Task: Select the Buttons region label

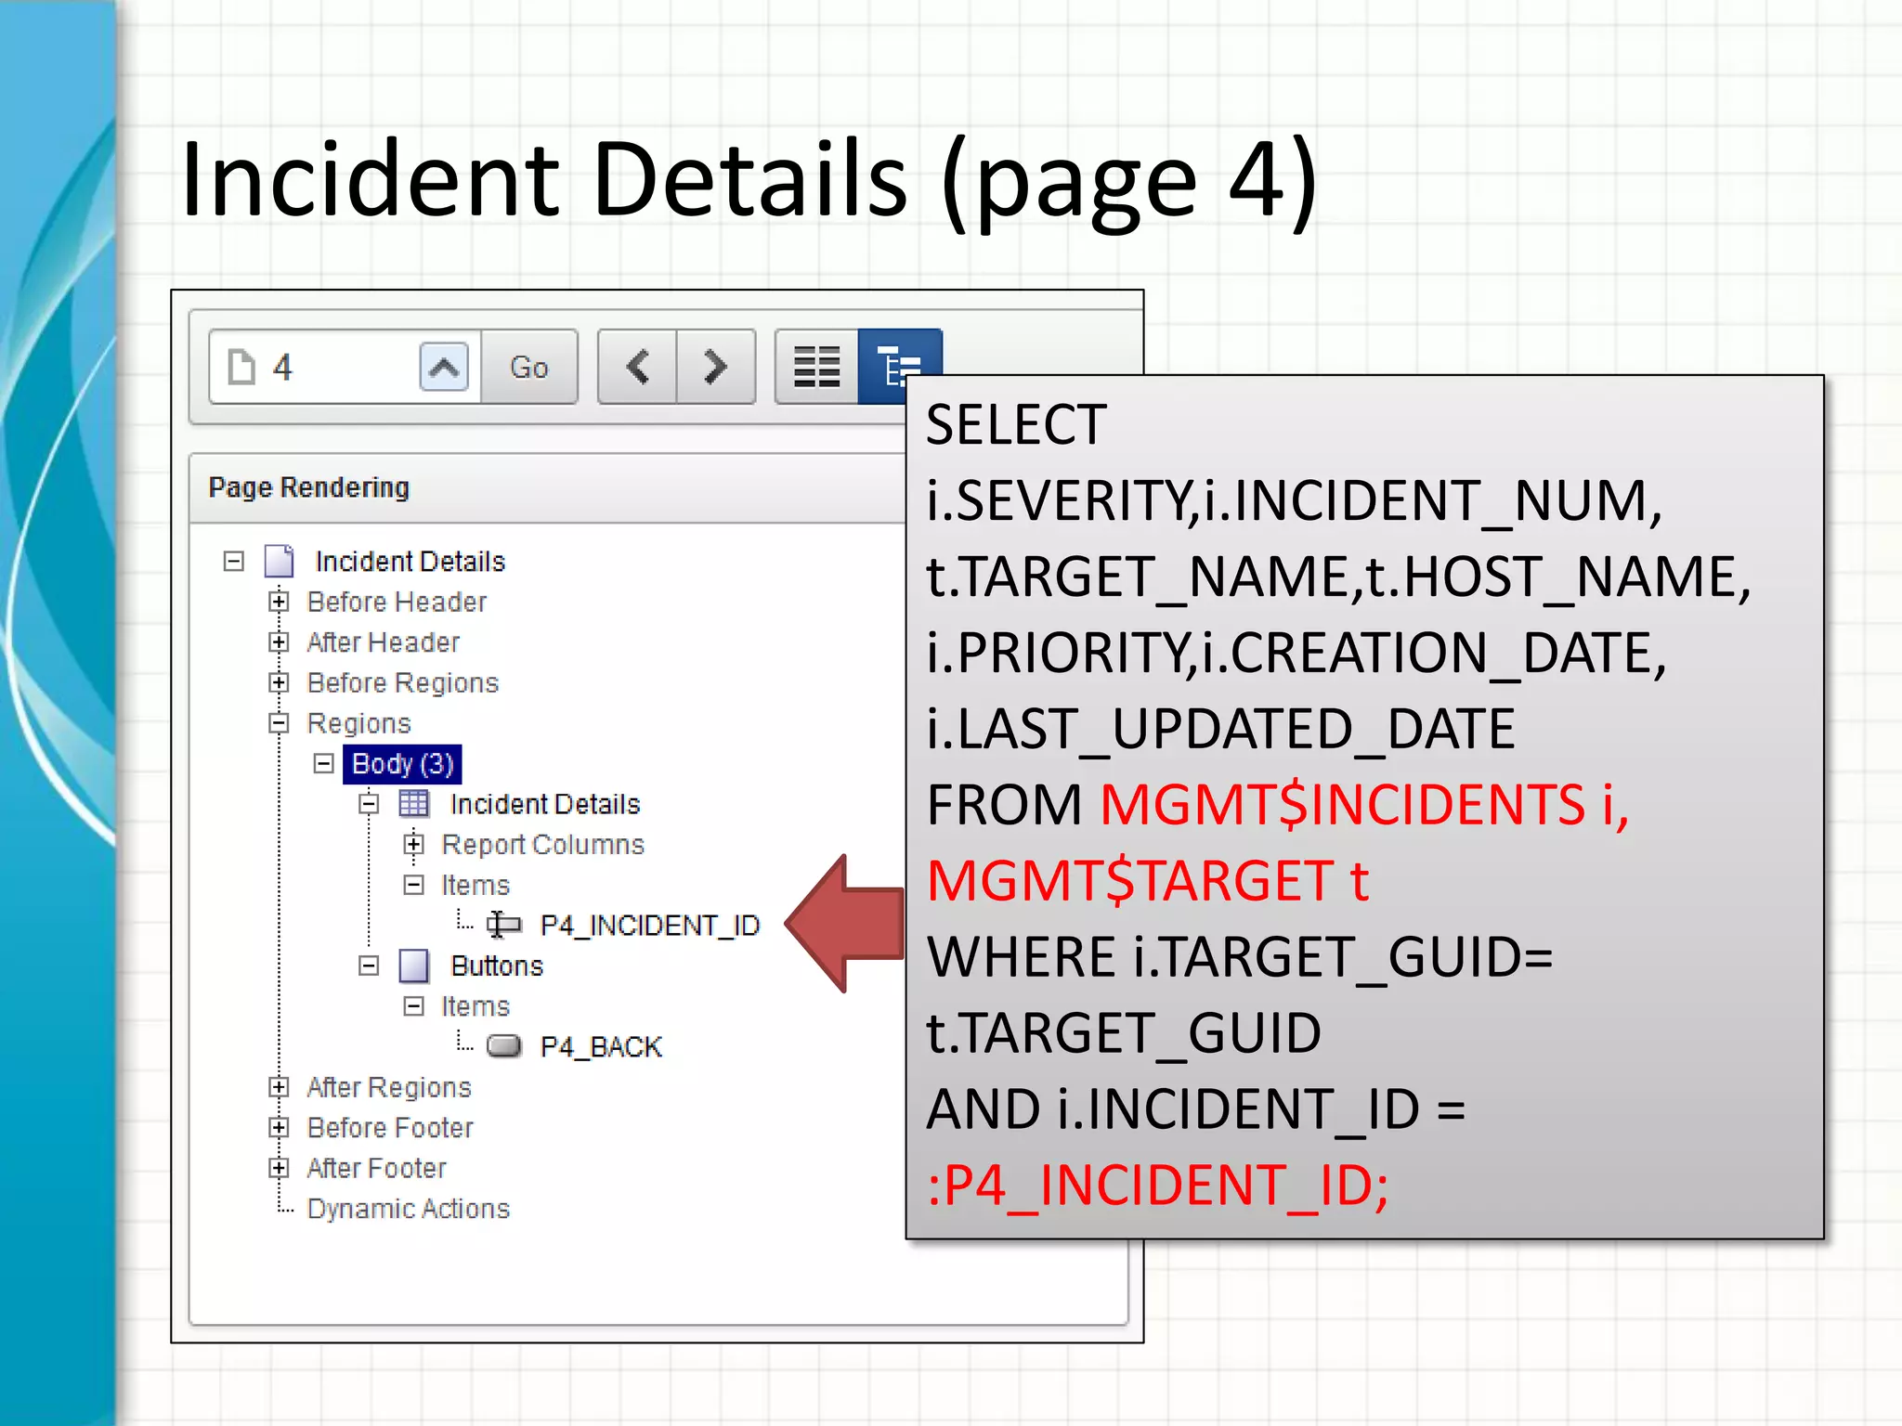Action: [x=497, y=966]
